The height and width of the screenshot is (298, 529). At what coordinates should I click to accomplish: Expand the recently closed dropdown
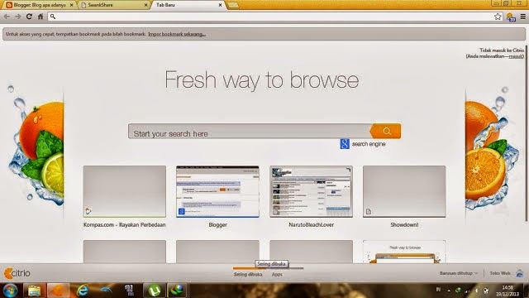[459, 273]
